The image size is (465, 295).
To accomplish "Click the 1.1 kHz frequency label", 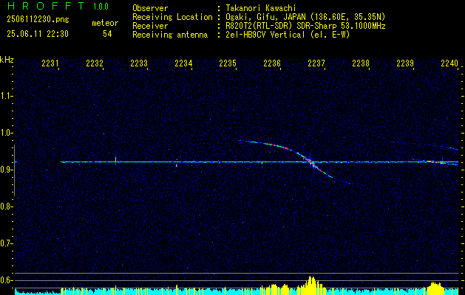I will [x=6, y=96].
